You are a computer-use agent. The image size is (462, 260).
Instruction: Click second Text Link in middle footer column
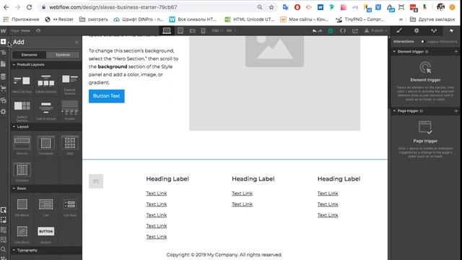(x=243, y=204)
